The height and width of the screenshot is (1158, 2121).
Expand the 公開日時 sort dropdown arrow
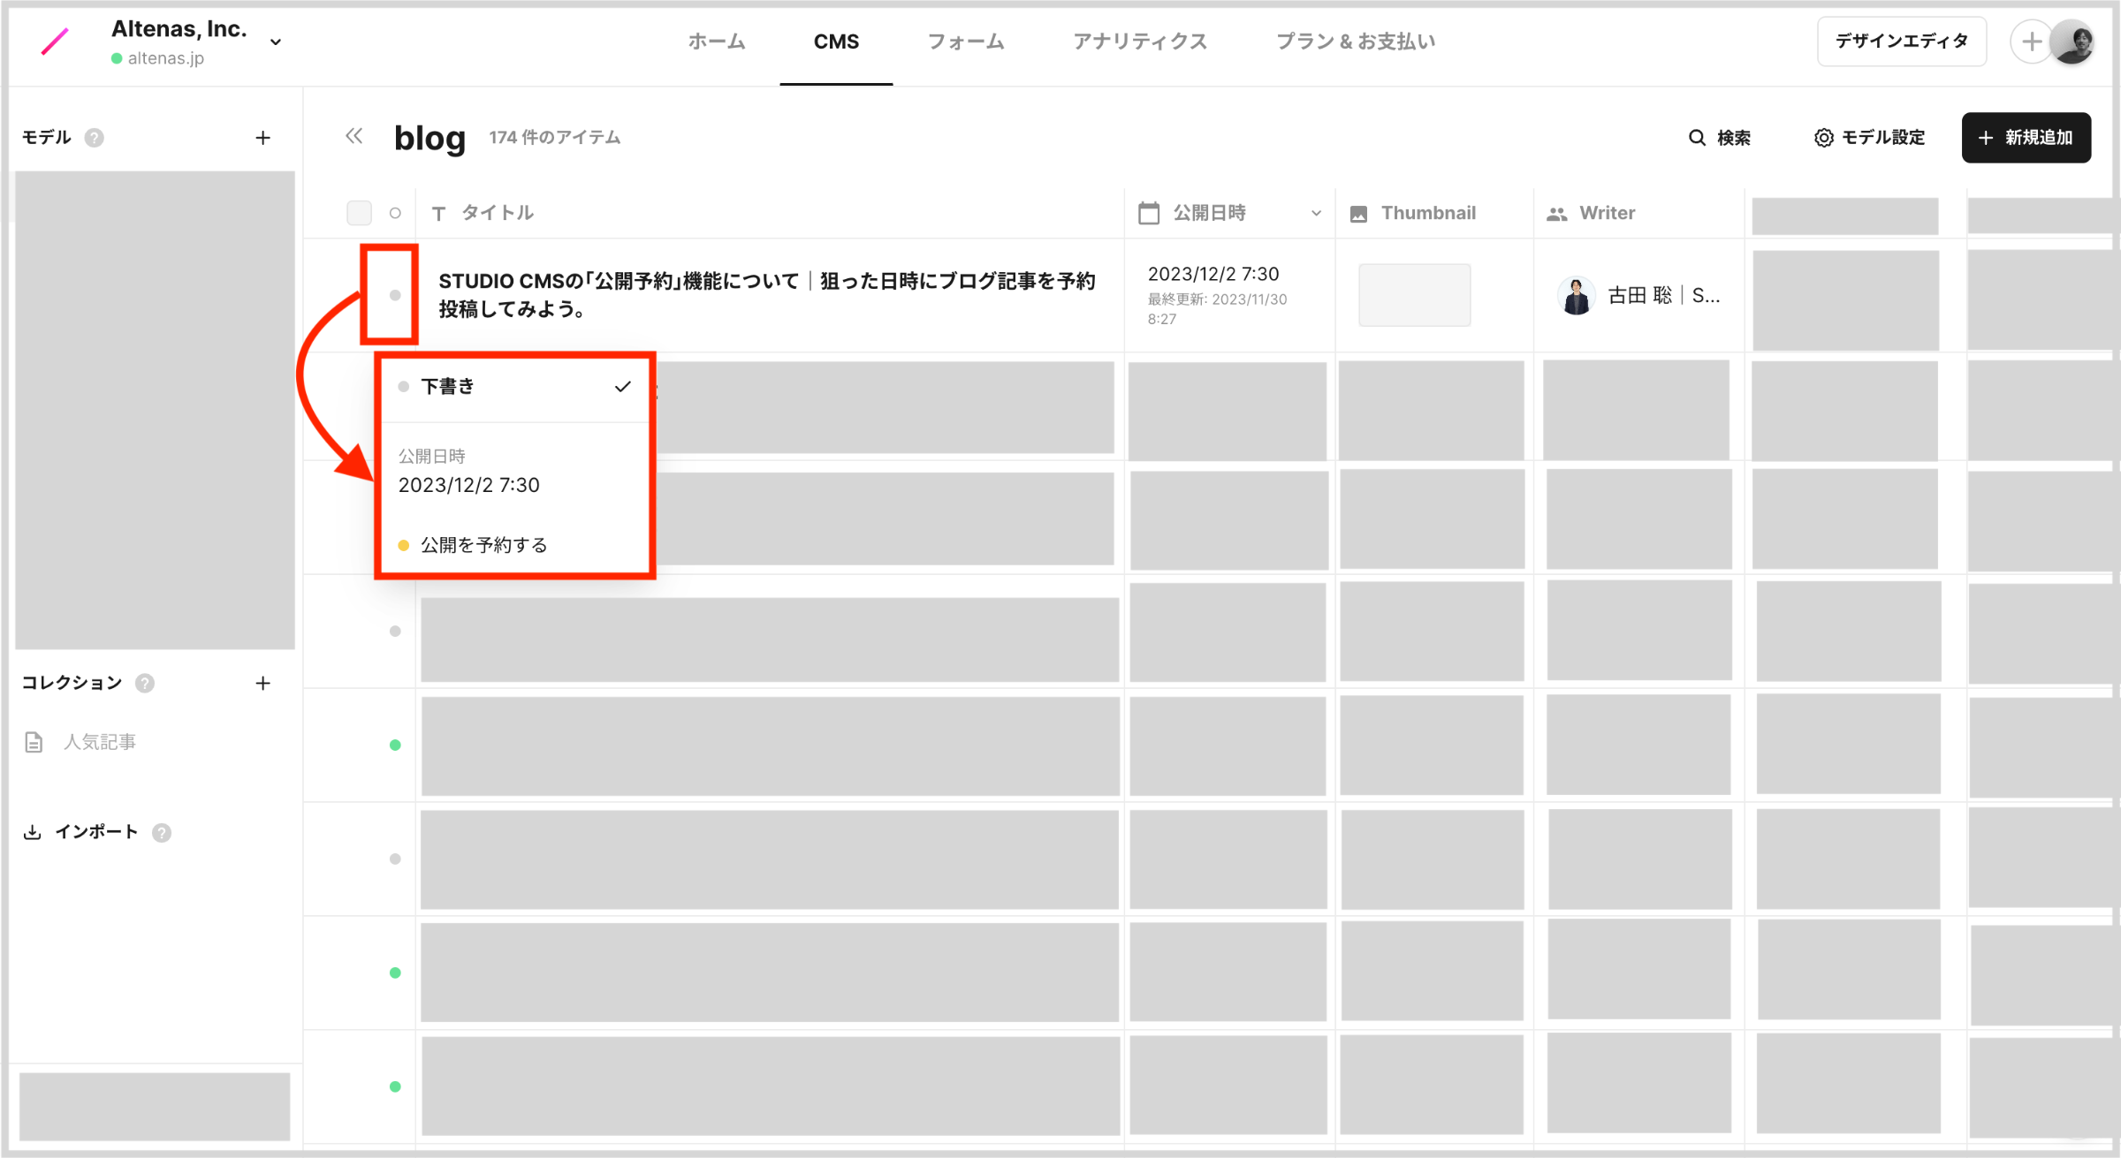(x=1316, y=213)
